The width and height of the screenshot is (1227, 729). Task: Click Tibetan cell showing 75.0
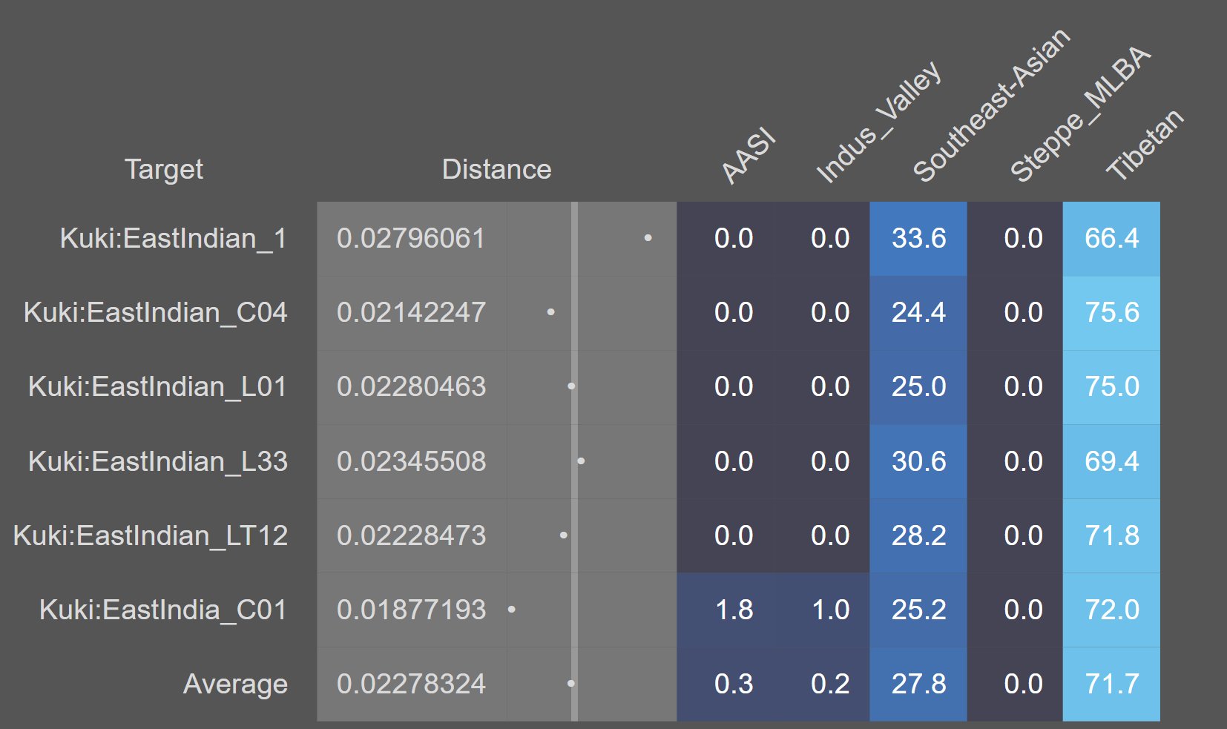[1111, 387]
